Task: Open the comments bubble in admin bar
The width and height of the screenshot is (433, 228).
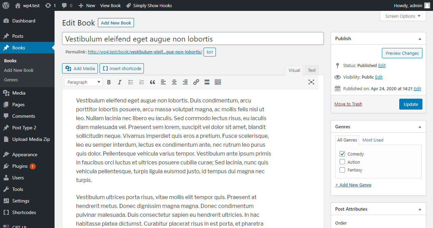Action: (66, 5)
